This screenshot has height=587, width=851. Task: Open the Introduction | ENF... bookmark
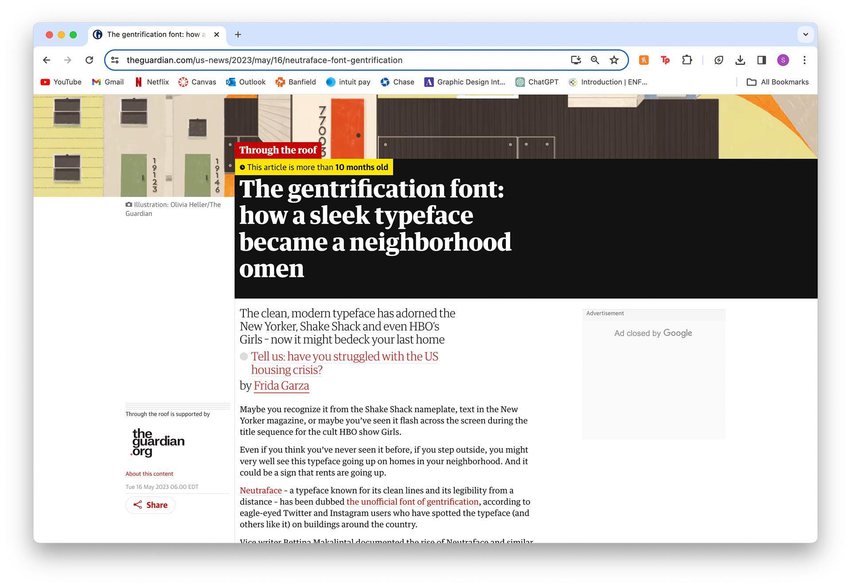pos(608,82)
